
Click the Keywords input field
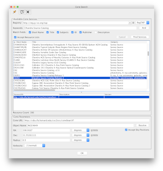[x=80, y=28]
